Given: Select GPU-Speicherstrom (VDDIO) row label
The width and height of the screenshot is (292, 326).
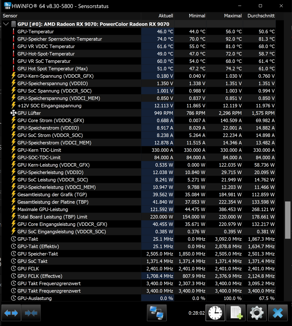Looking at the screenshot, I should pyautogui.click(x=48, y=128).
